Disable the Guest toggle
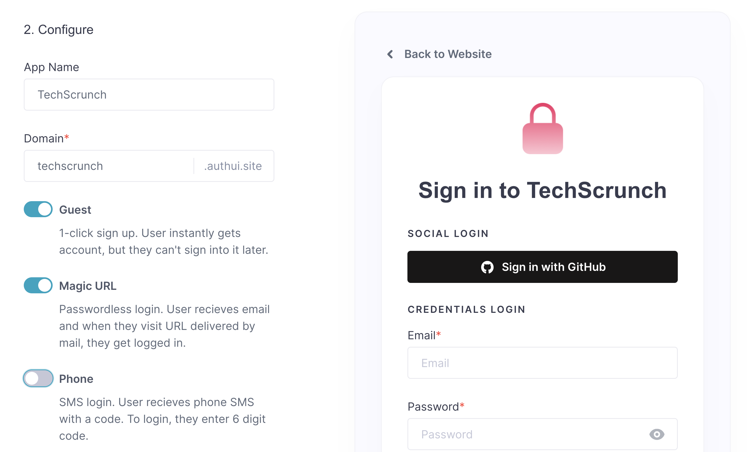755x452 pixels. click(x=38, y=209)
